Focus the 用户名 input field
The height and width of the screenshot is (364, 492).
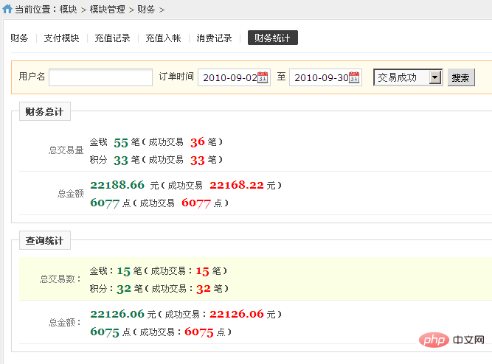click(101, 77)
